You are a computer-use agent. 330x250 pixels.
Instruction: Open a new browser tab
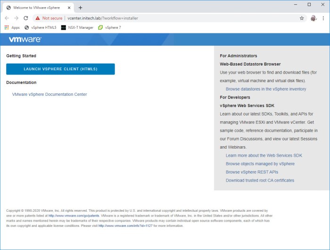(x=80, y=8)
